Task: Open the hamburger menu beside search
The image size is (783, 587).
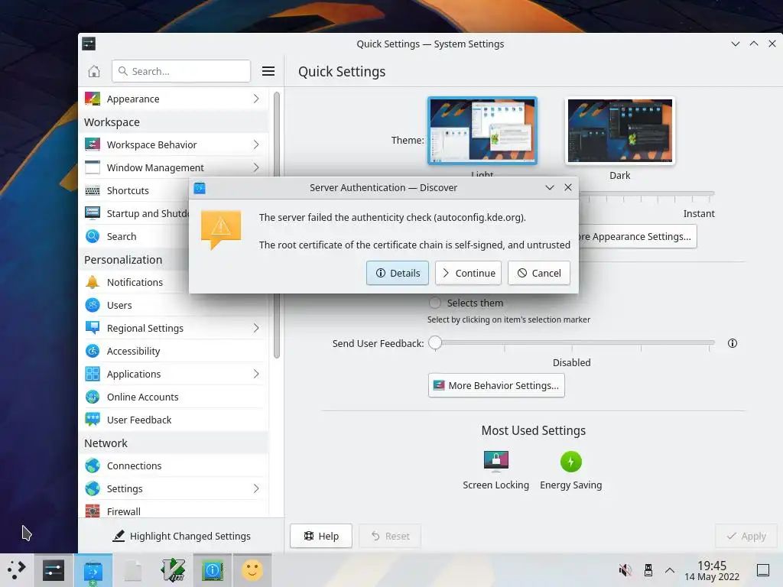Action: coord(268,71)
